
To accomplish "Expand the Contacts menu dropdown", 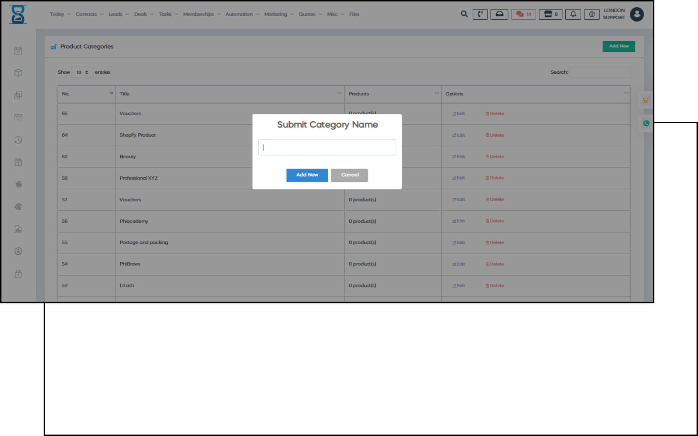I will 89,14.
